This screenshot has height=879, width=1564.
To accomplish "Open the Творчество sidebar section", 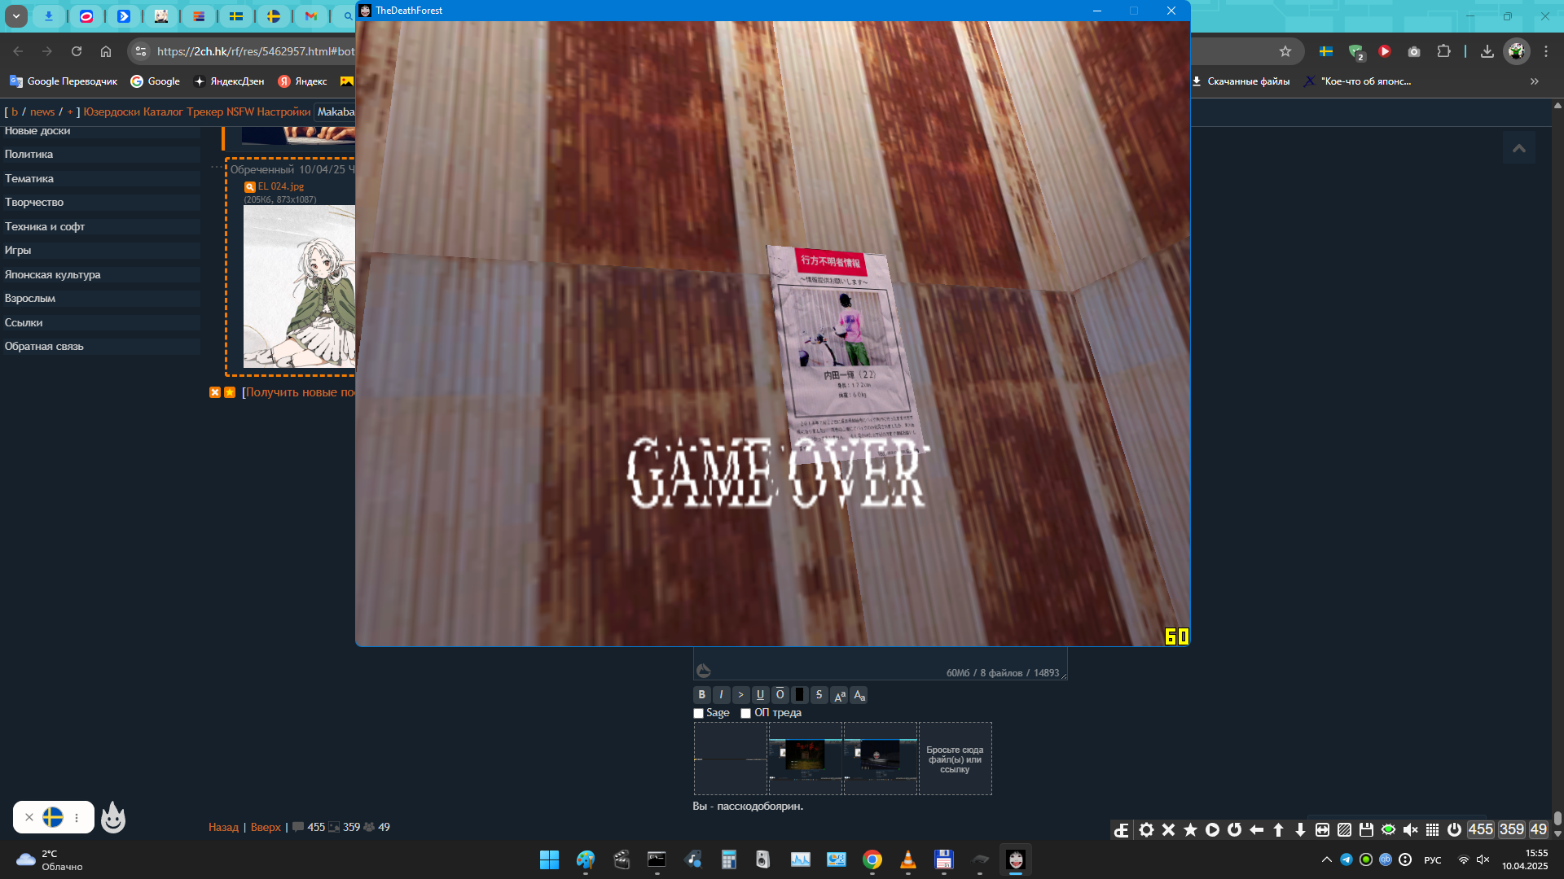I will coord(100,202).
